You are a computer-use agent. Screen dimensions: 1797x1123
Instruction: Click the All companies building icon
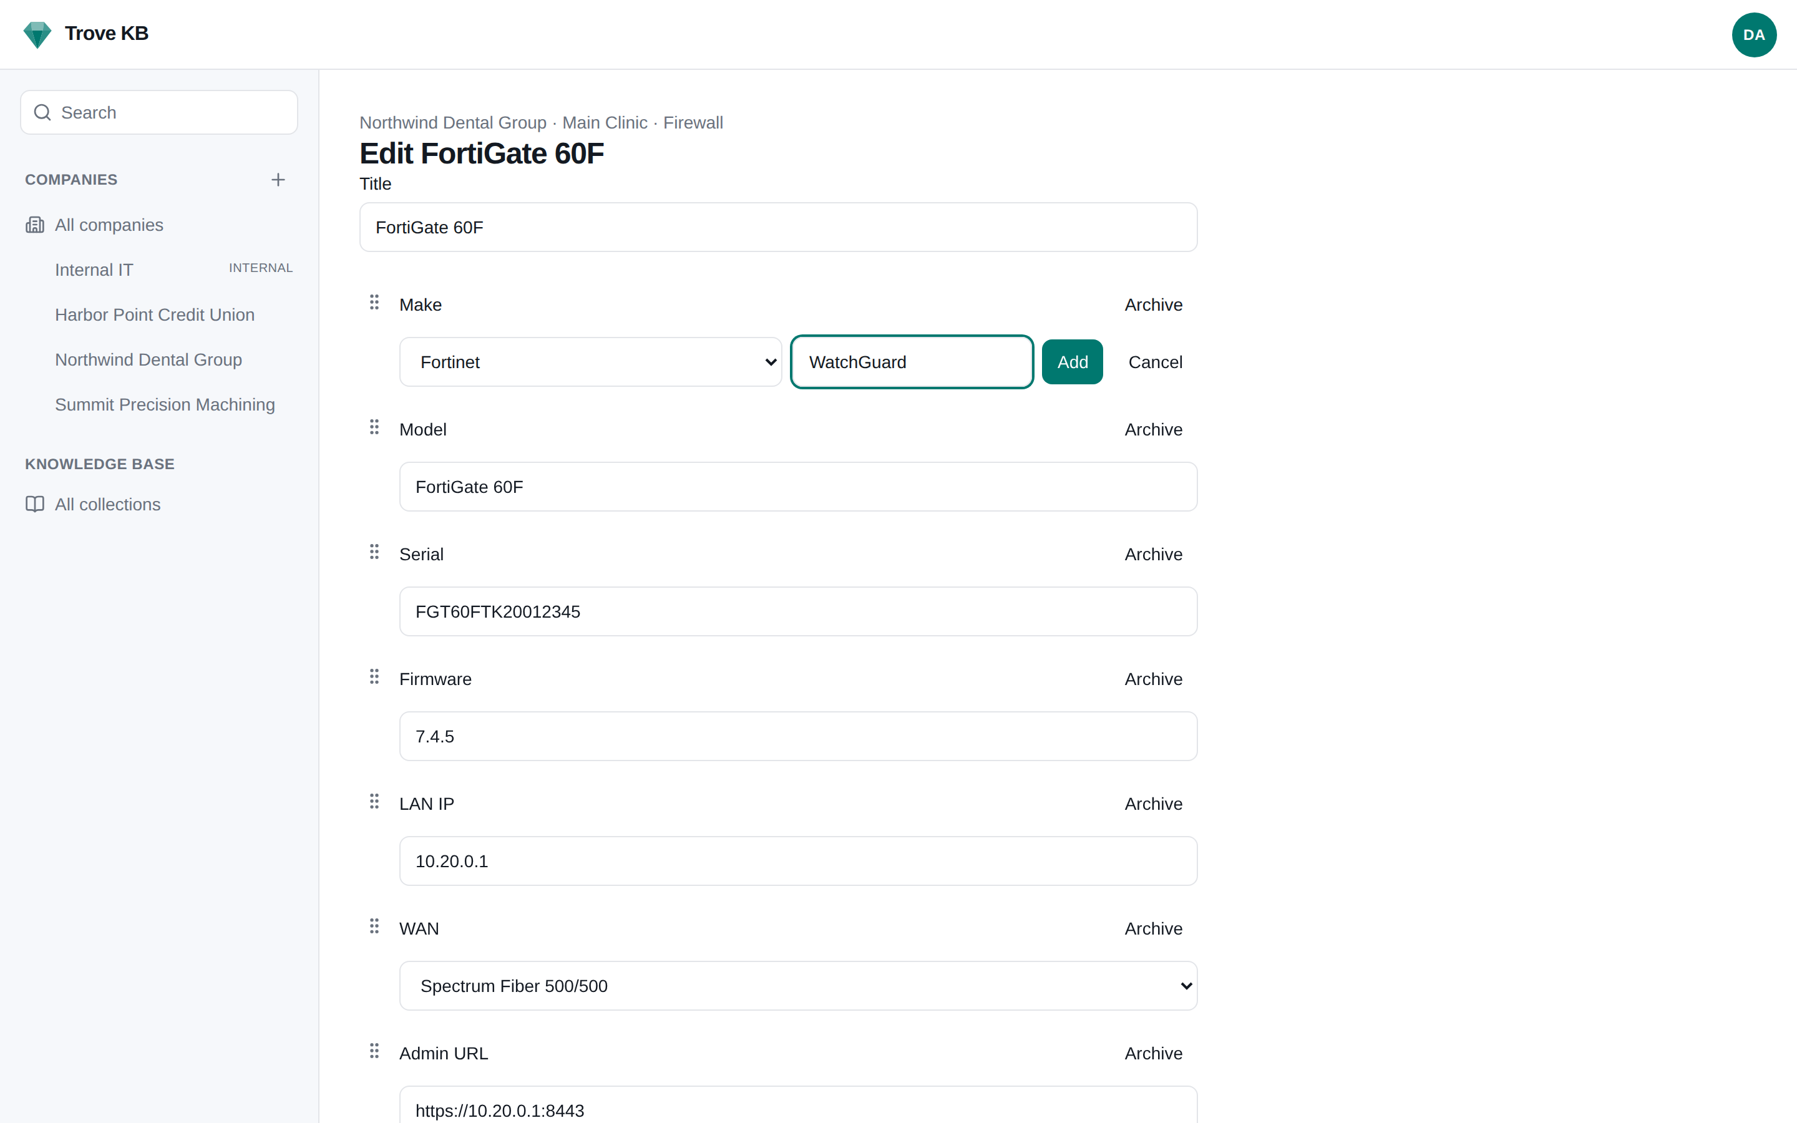pos(35,225)
